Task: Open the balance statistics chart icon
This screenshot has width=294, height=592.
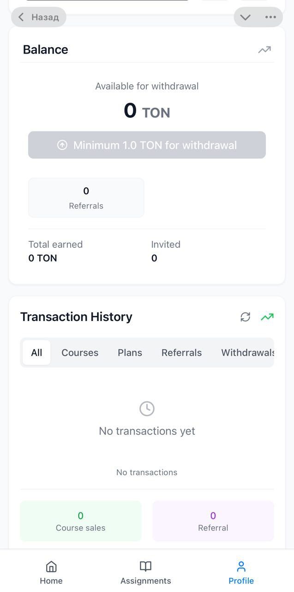Action: click(x=264, y=49)
